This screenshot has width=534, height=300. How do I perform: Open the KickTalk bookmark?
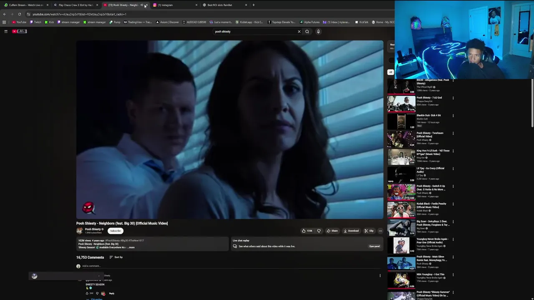click(362, 22)
